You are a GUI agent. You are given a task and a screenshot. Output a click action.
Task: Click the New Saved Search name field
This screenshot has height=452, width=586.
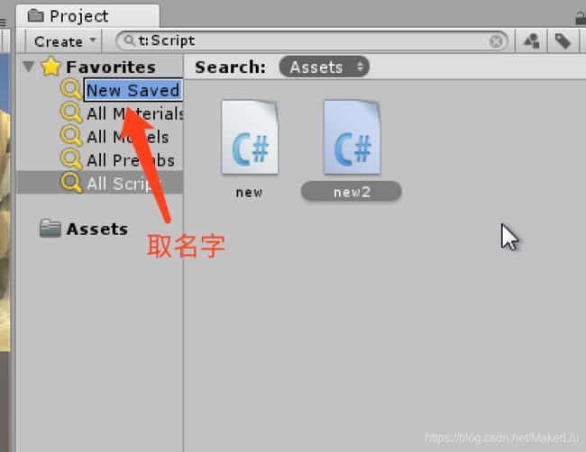pyautogui.click(x=133, y=90)
